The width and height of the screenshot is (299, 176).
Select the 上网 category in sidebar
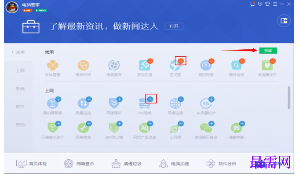coord(20,70)
